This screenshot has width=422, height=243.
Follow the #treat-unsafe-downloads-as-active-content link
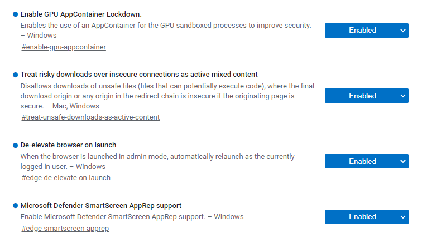(x=90, y=117)
